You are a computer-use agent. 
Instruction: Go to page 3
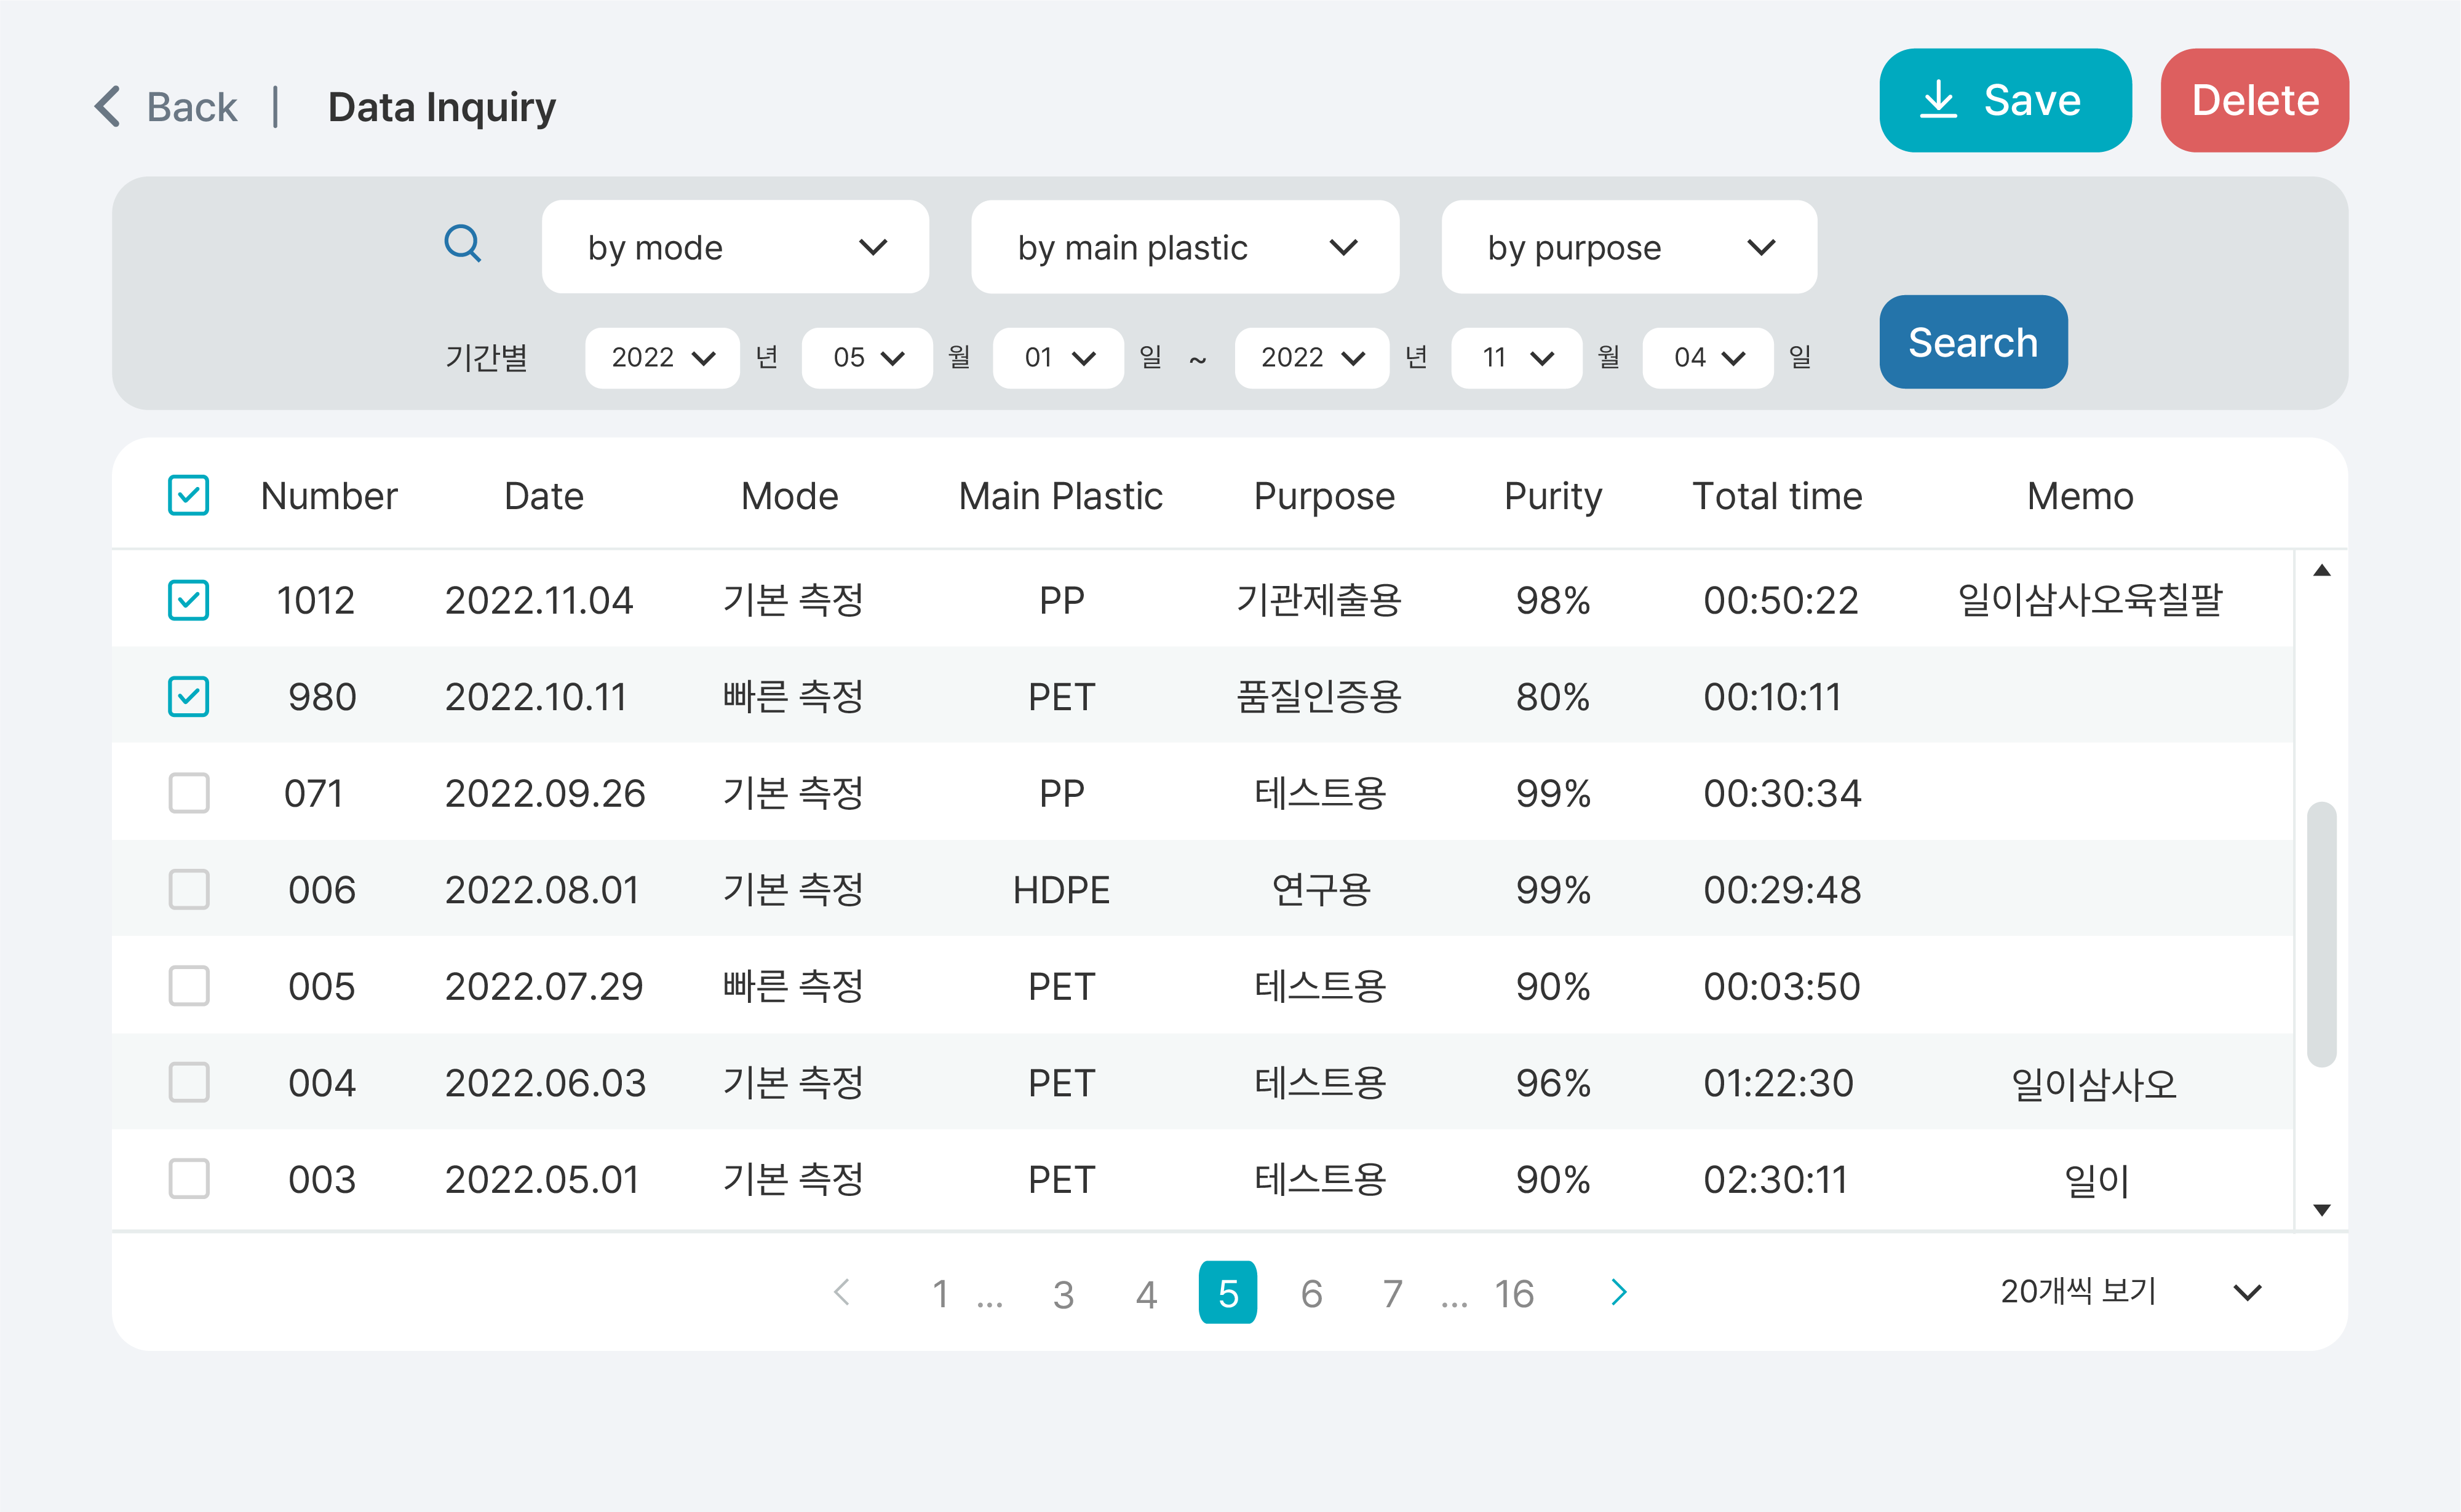click(1064, 1294)
